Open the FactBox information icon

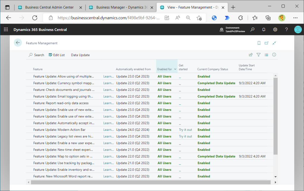tap(274, 55)
